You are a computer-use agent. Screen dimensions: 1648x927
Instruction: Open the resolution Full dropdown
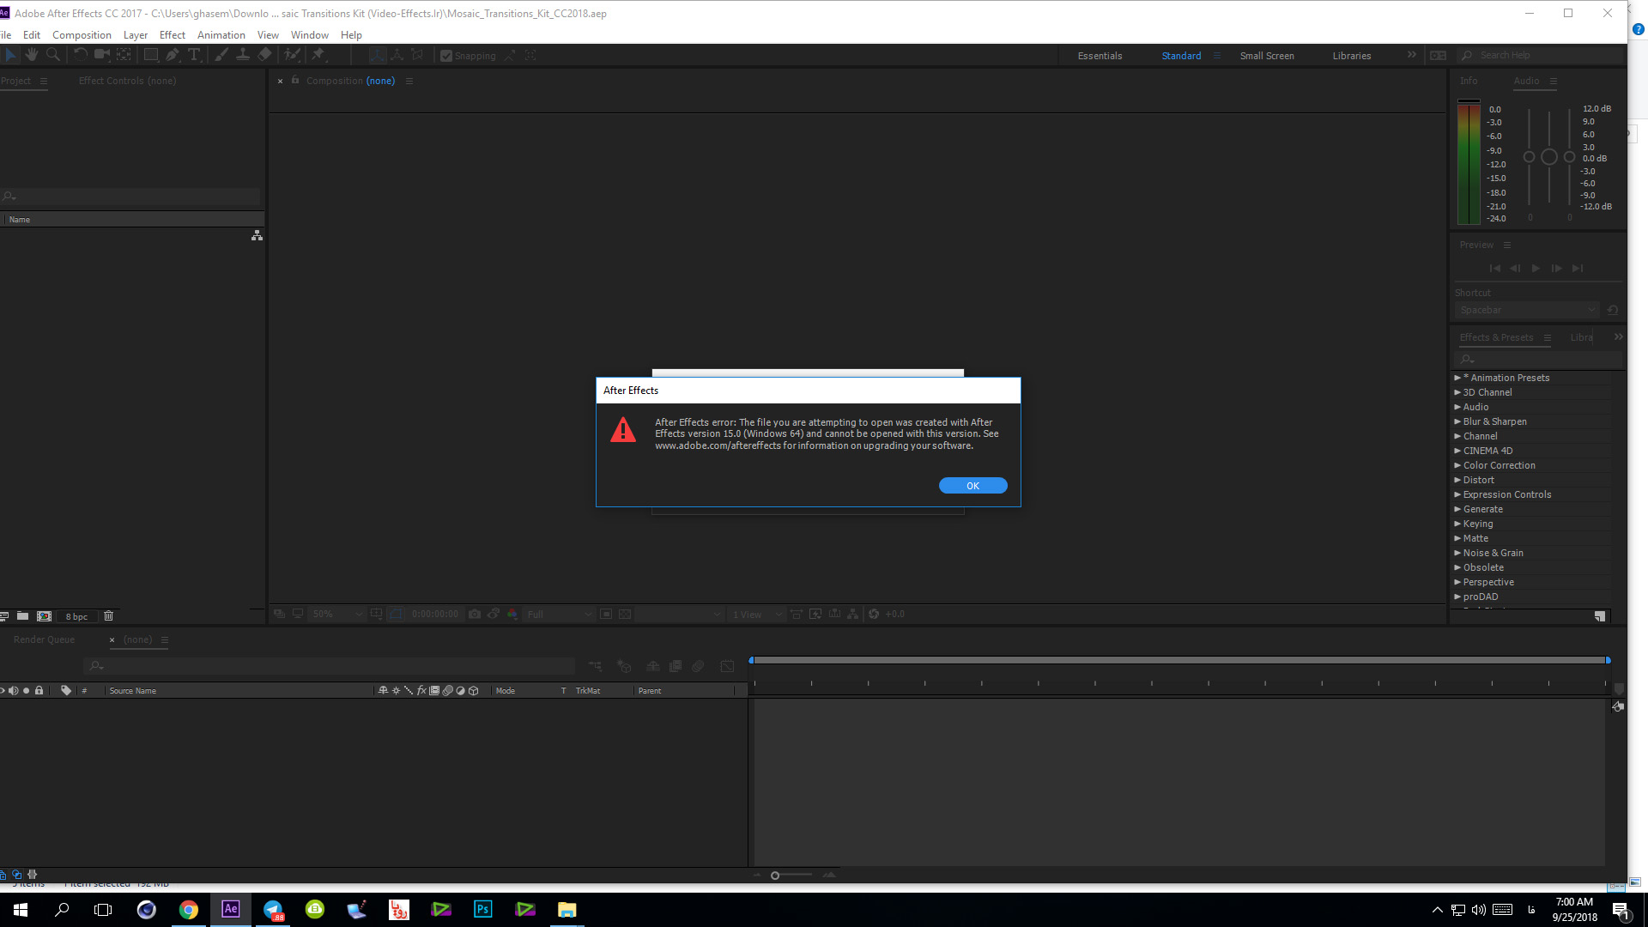559,615
